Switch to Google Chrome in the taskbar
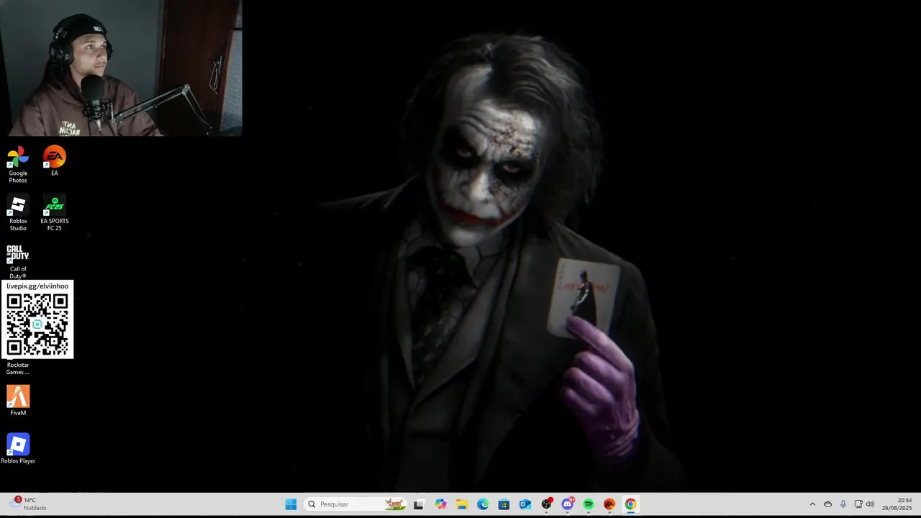Screen dimensions: 921x518 tap(630, 504)
